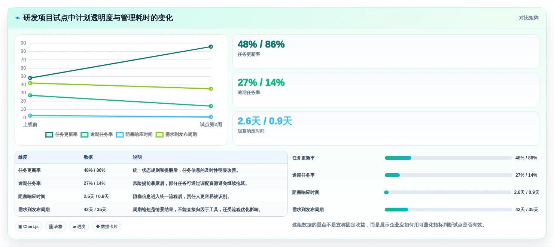
Task: Click the description starting 周期缩短是情景结果
Action: tap(198, 210)
